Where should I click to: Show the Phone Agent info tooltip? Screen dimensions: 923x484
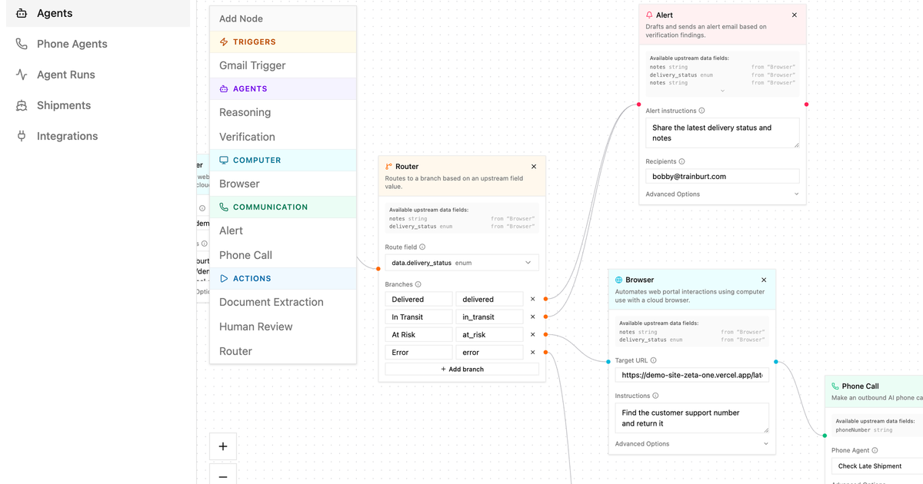point(875,450)
